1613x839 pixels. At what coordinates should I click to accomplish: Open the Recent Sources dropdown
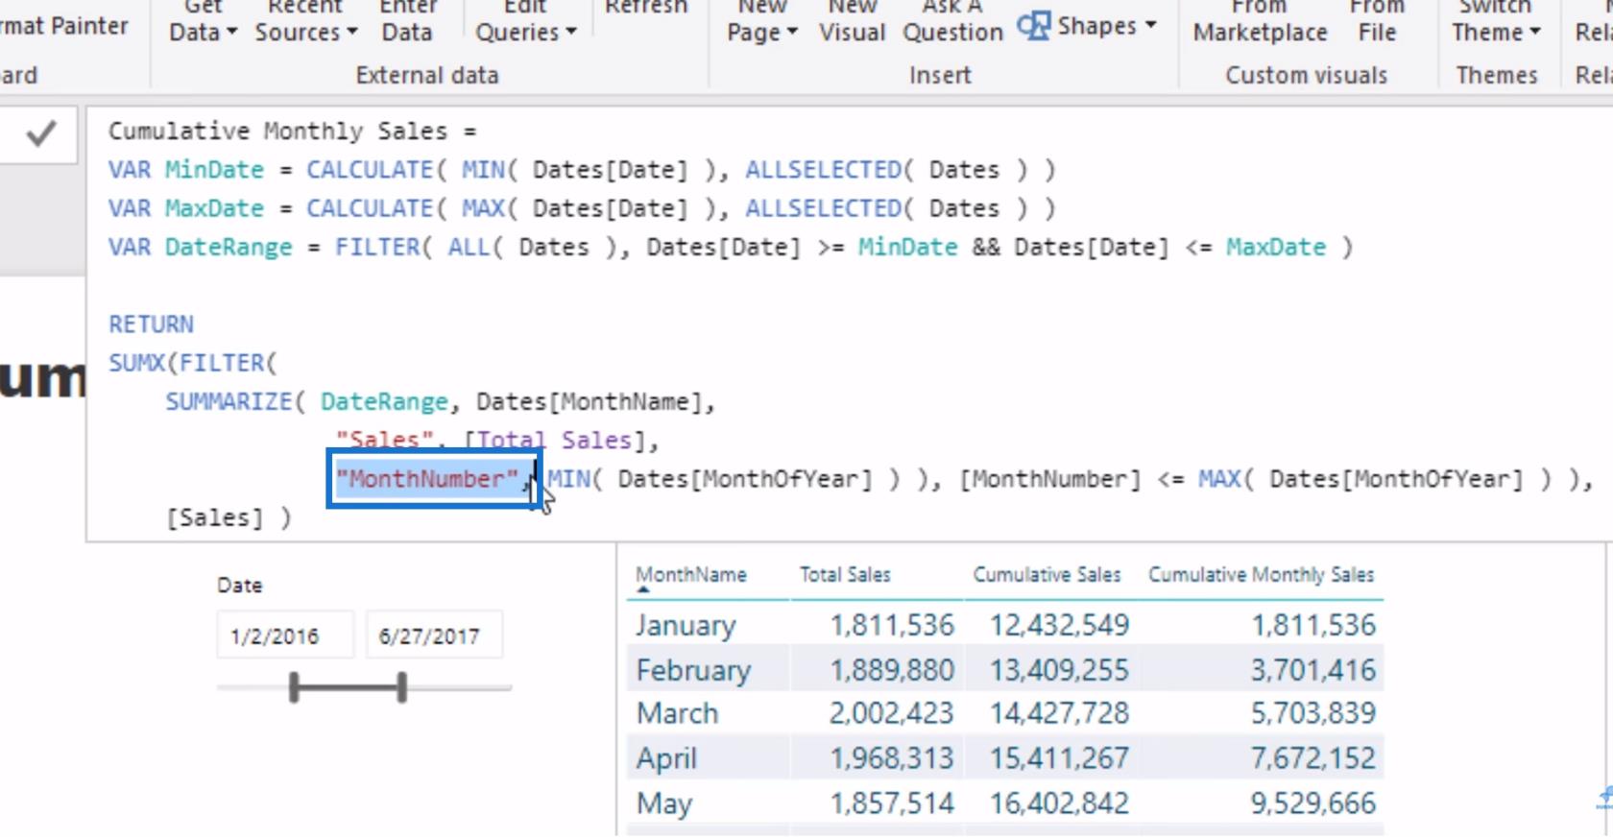(x=305, y=21)
